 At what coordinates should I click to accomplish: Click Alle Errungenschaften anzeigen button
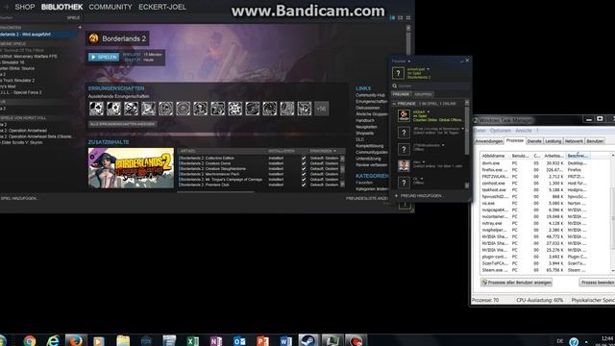[122, 124]
